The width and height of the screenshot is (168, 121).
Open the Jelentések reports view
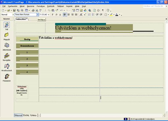(6, 46)
